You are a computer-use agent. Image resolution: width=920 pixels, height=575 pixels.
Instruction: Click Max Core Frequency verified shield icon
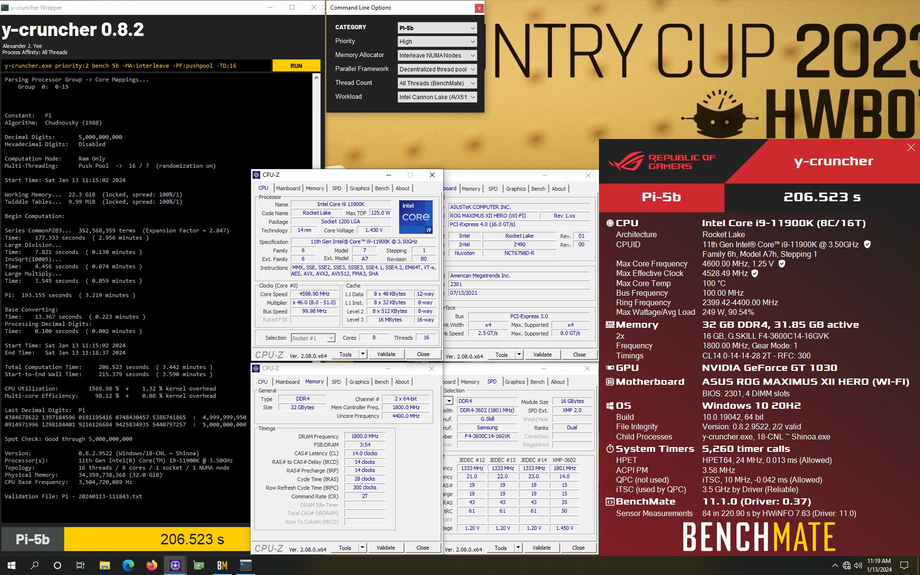click(x=782, y=264)
